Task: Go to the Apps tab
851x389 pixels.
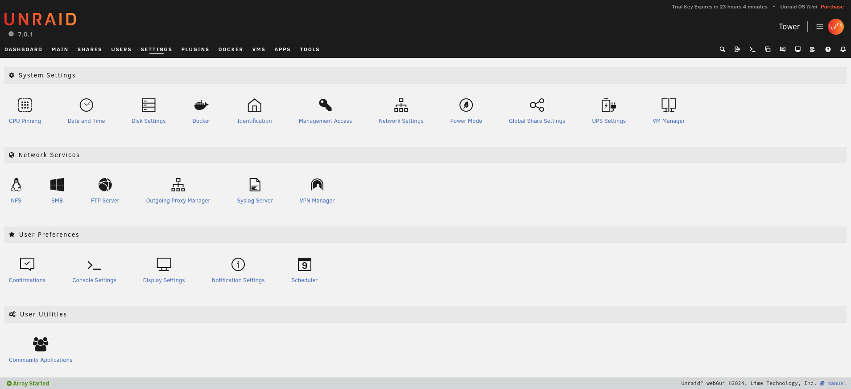Action: click(x=282, y=49)
